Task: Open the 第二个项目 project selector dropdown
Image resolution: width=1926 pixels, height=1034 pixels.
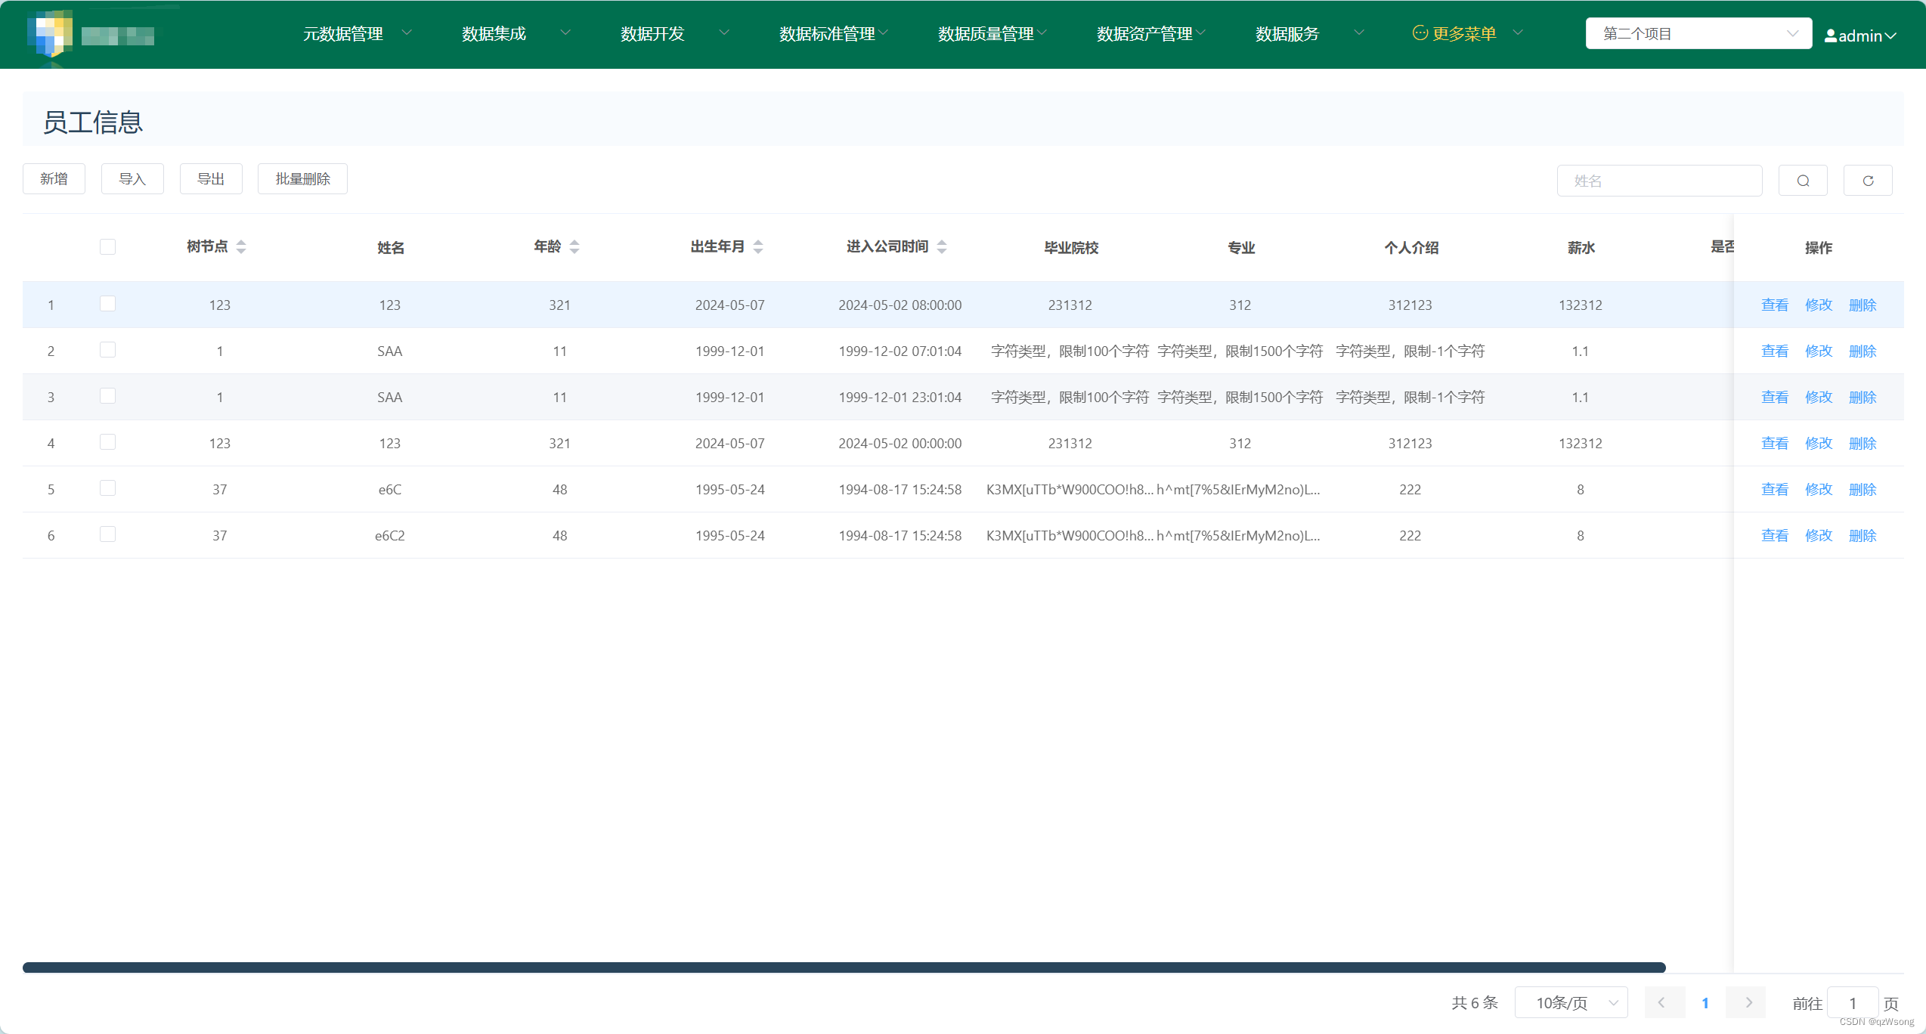Action: [1698, 33]
